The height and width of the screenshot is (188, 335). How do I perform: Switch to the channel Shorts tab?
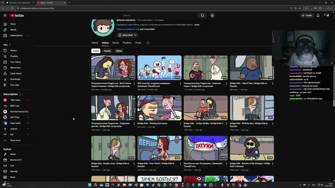click(116, 43)
